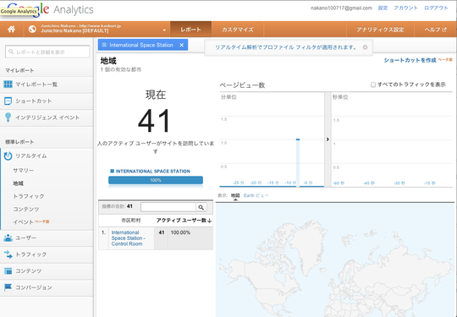Screen dimensions: 457x317
Task: Click the 市区町村 column header
Action: tap(131, 221)
